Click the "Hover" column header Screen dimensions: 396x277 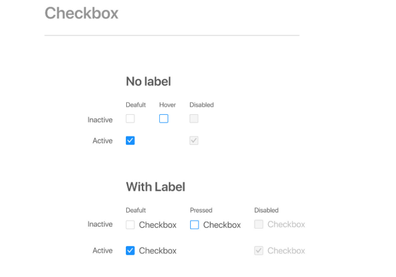coord(168,105)
